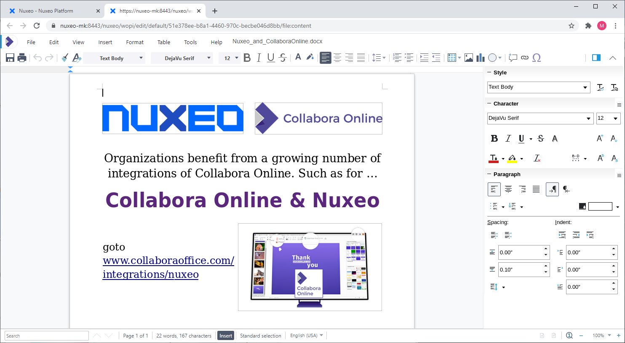Set line spacing from toolbar icon
625x343 pixels.
point(377,58)
